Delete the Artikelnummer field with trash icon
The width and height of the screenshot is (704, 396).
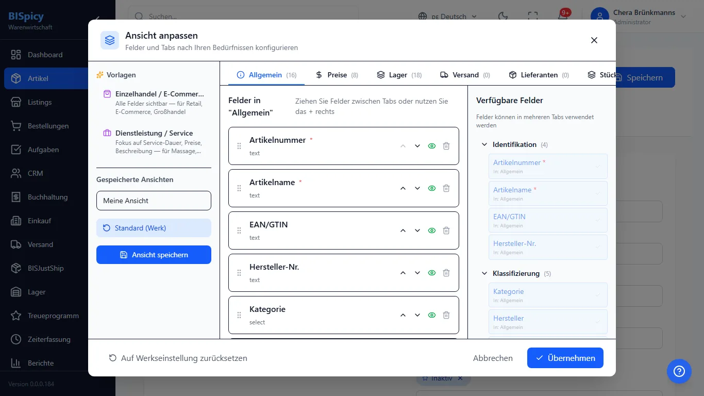point(446,146)
